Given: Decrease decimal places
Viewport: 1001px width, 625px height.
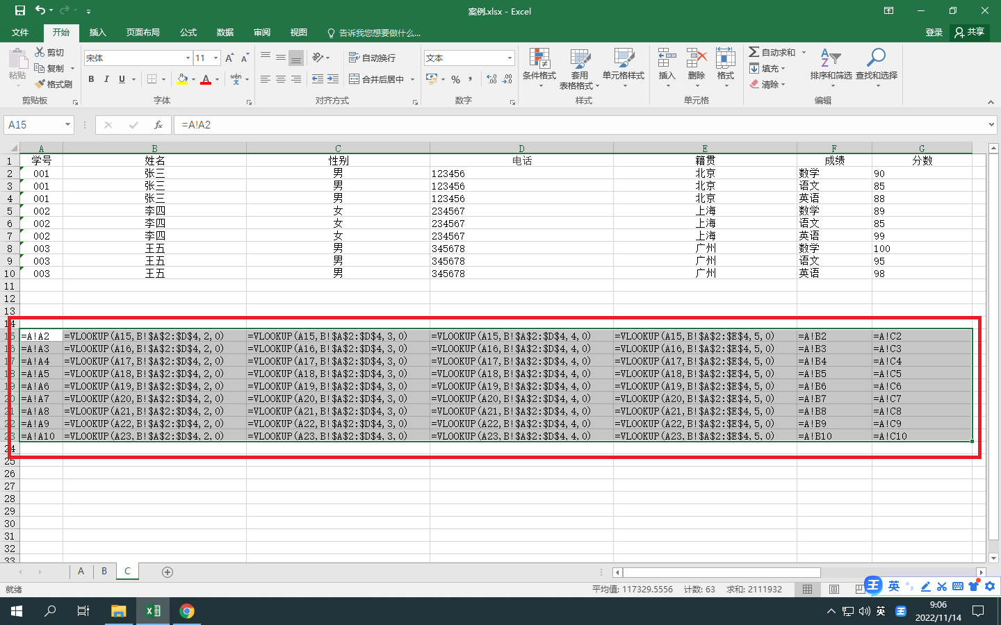Looking at the screenshot, I should (x=507, y=79).
